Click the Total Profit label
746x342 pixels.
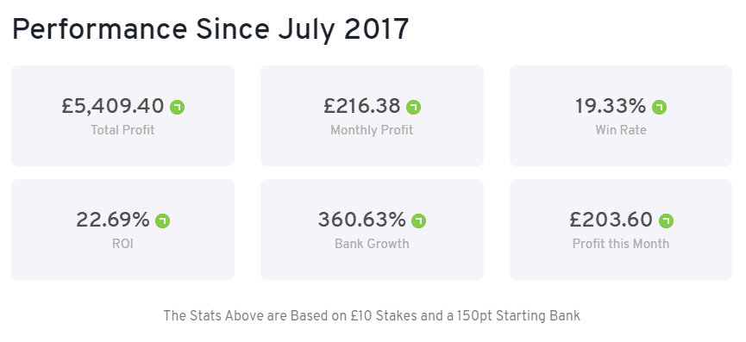click(122, 130)
